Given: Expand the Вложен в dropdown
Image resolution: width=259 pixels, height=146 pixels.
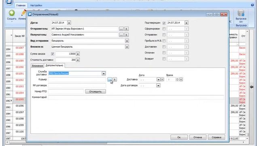Looking at the screenshot, I should click(x=127, y=47).
